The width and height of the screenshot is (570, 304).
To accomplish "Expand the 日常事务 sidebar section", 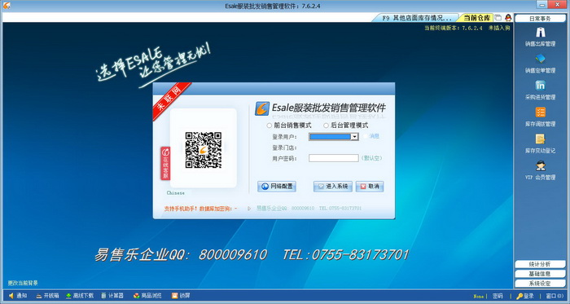I will [x=540, y=18].
